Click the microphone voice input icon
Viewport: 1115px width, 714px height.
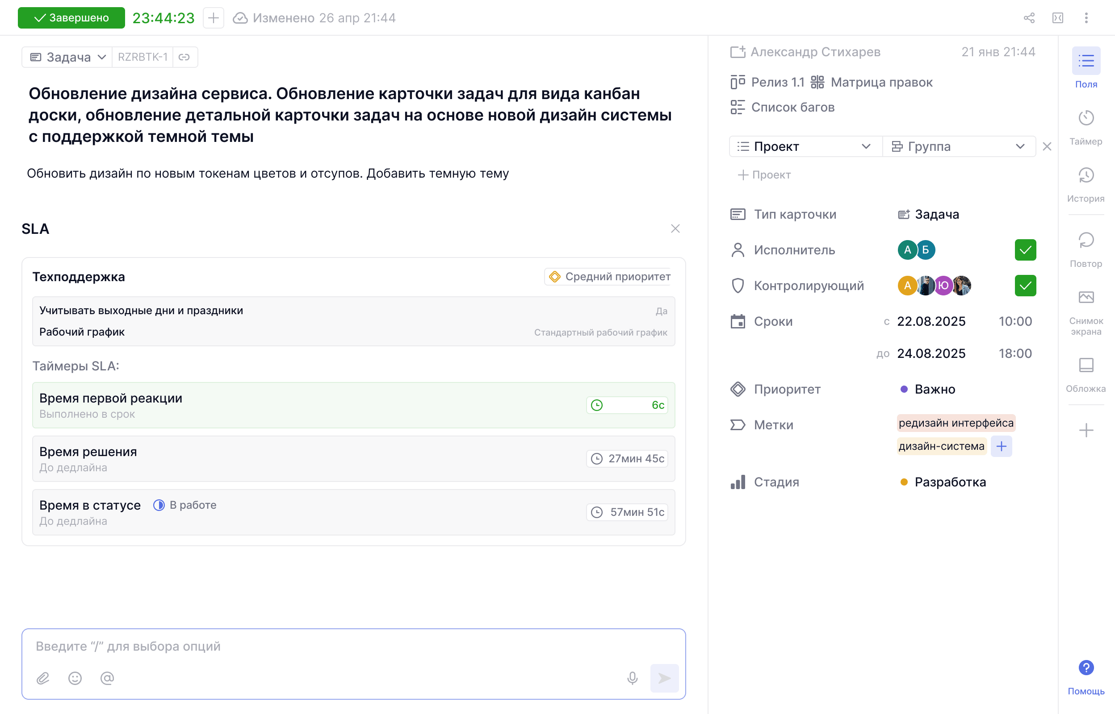click(632, 678)
